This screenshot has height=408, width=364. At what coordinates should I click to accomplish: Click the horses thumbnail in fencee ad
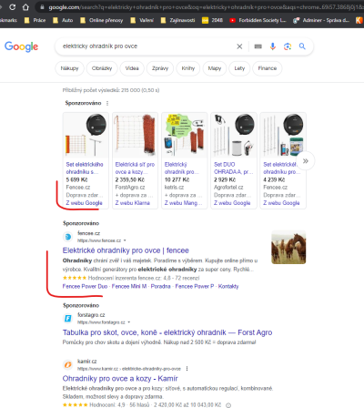[288, 247]
